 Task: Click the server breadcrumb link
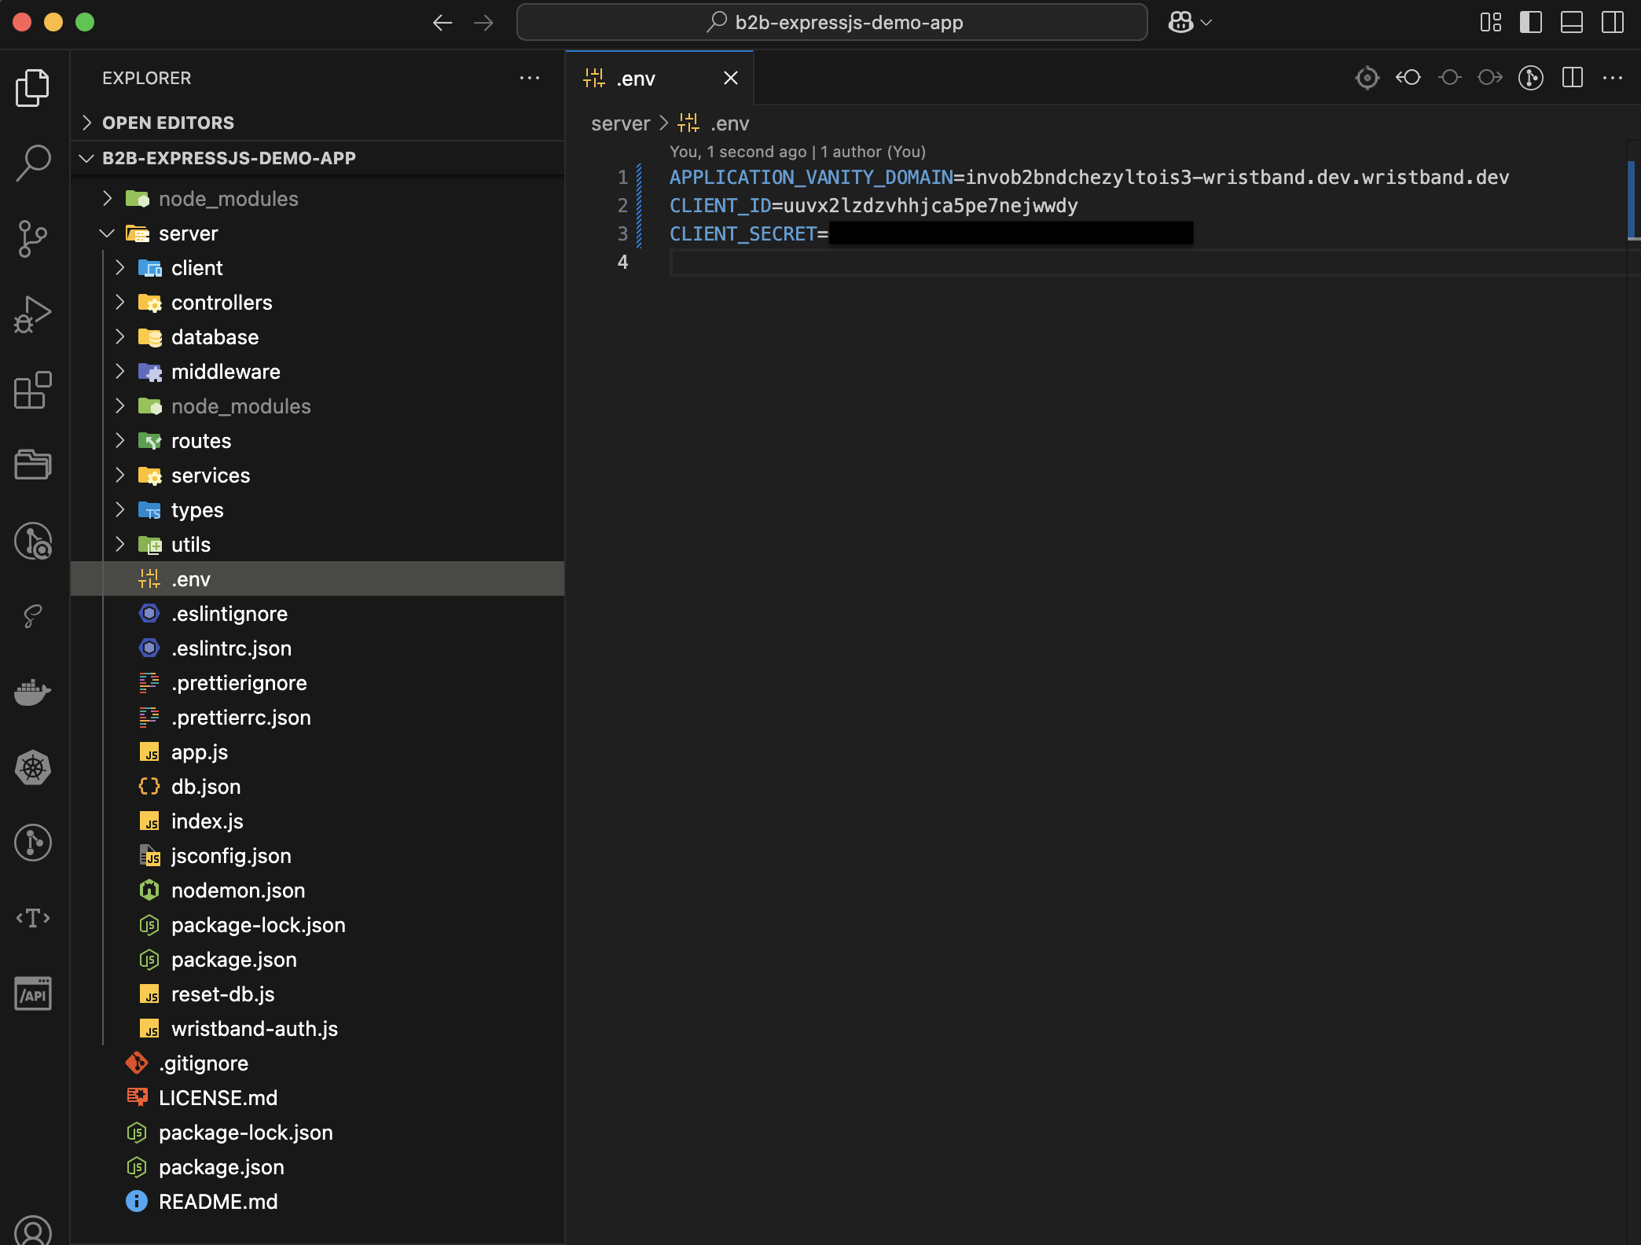[x=620, y=123]
